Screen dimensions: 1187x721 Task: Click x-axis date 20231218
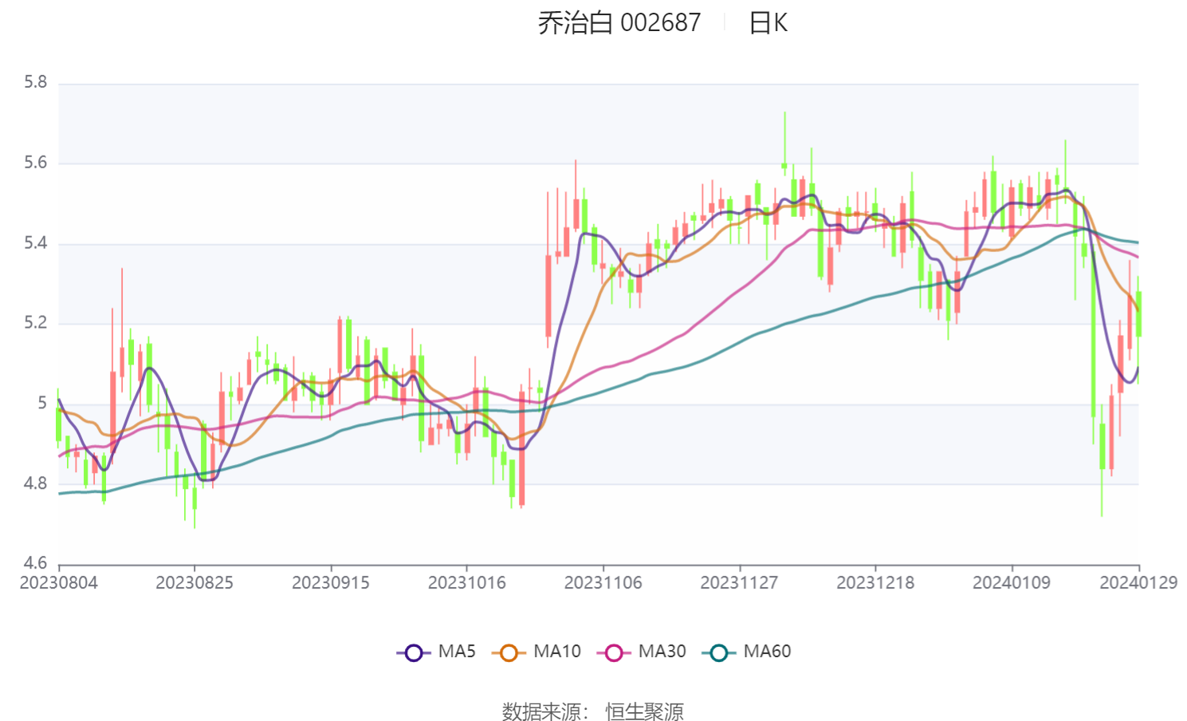(x=875, y=583)
